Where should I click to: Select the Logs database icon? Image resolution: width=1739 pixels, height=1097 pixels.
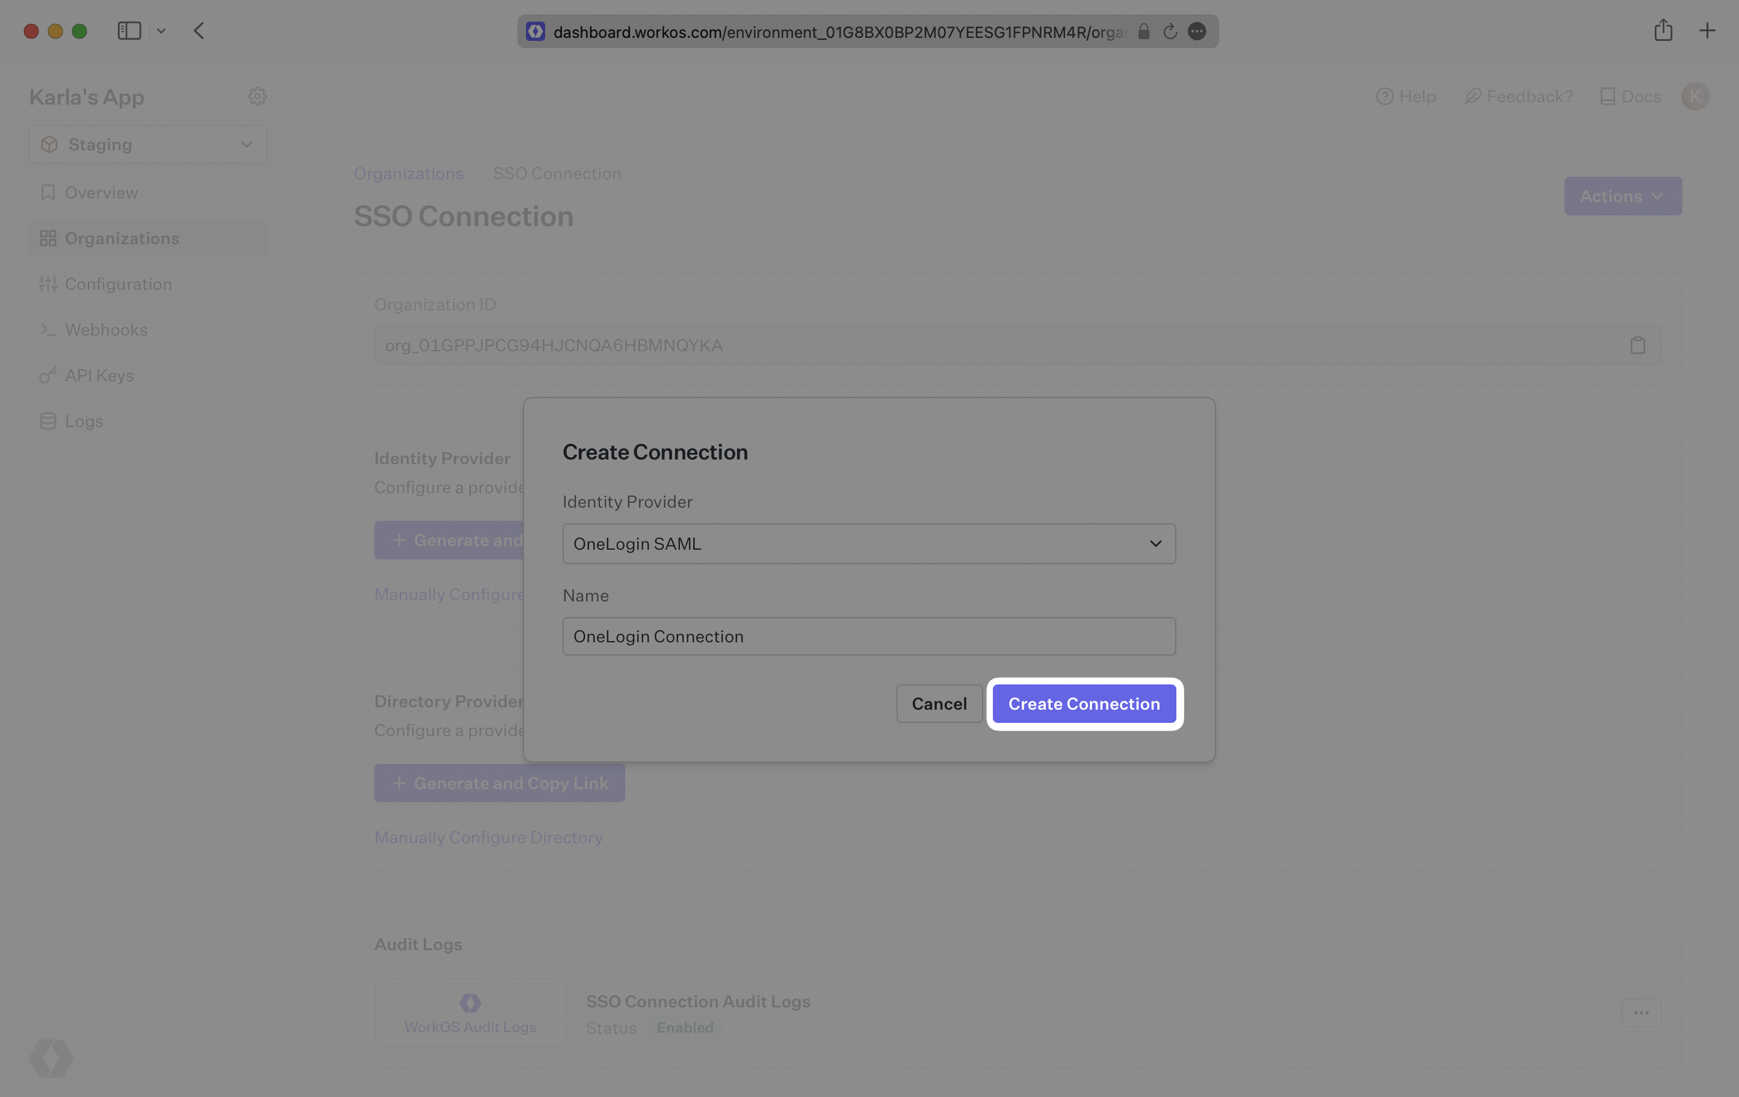pos(48,421)
